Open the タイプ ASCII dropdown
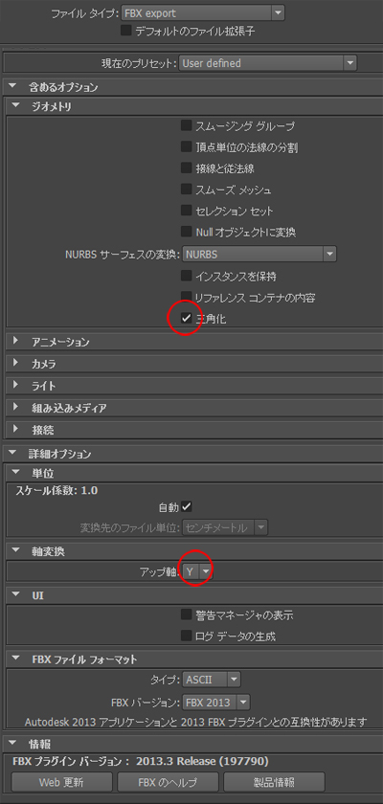The height and width of the screenshot is (804, 383). point(212,680)
